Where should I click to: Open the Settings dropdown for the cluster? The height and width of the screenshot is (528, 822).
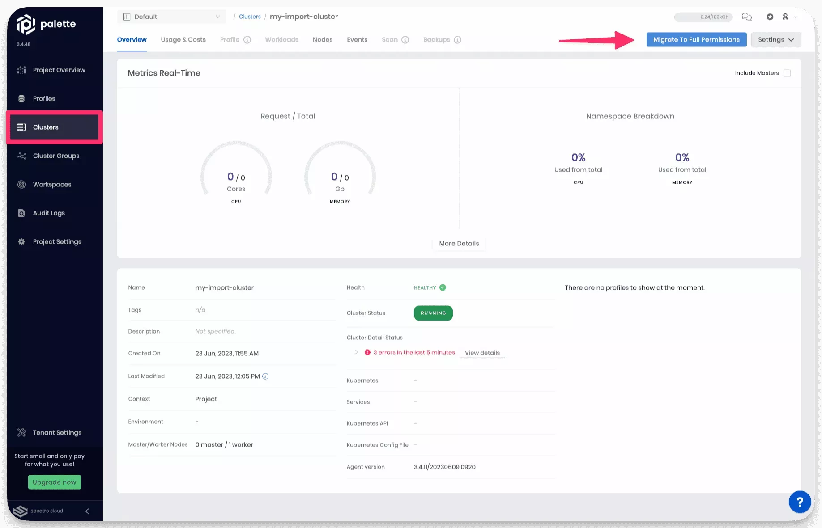[x=776, y=39]
